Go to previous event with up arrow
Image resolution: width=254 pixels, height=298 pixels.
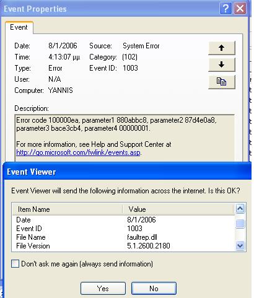222,48
